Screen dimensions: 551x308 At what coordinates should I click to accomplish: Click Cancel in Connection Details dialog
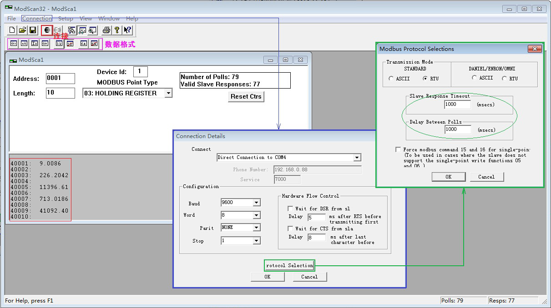(x=309, y=277)
